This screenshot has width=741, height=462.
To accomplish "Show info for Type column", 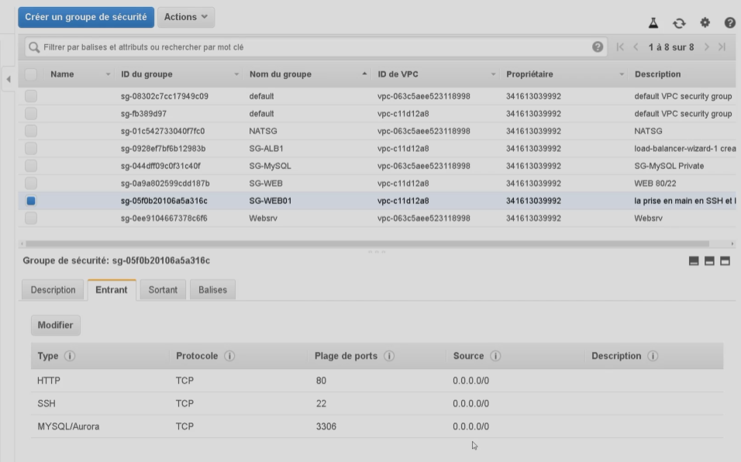I will (x=70, y=356).
